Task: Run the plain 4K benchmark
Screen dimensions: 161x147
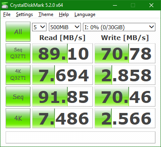Action: point(18,118)
